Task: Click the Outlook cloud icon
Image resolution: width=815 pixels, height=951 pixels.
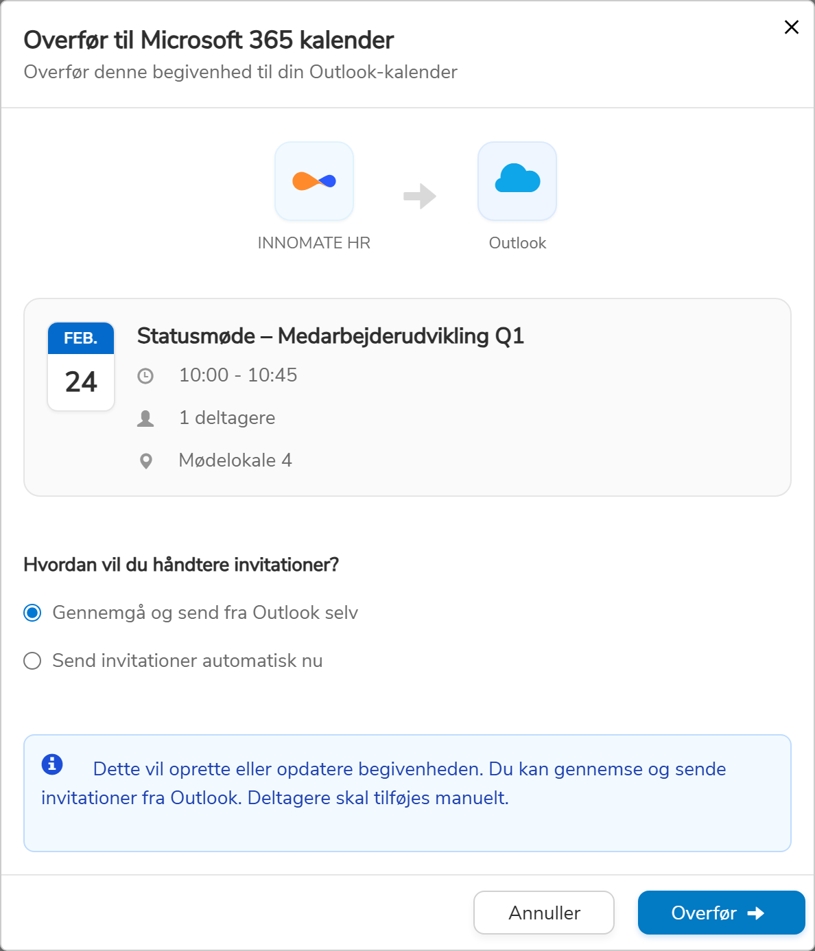Action: 517,181
